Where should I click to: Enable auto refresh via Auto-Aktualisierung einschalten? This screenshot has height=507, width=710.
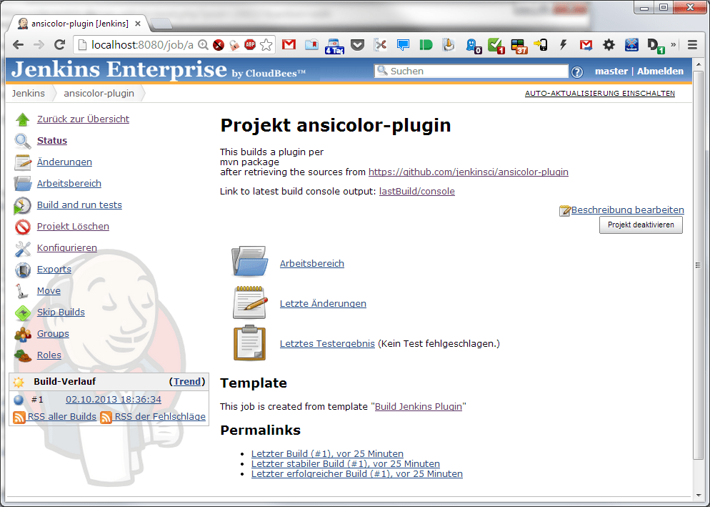point(599,94)
